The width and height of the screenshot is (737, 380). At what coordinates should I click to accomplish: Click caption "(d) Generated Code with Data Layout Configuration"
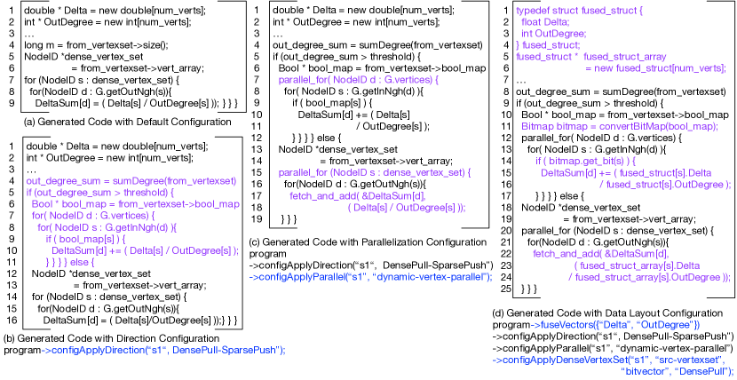coord(607,313)
